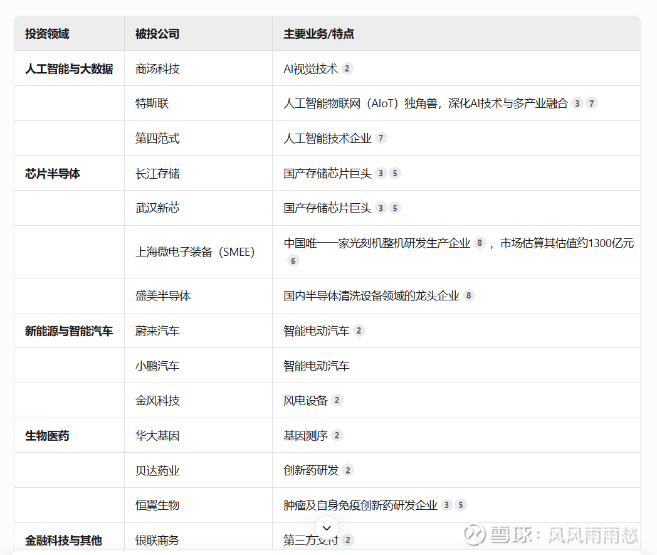Open citation 8 after 光刻机整机研发生产企业

[x=480, y=243]
